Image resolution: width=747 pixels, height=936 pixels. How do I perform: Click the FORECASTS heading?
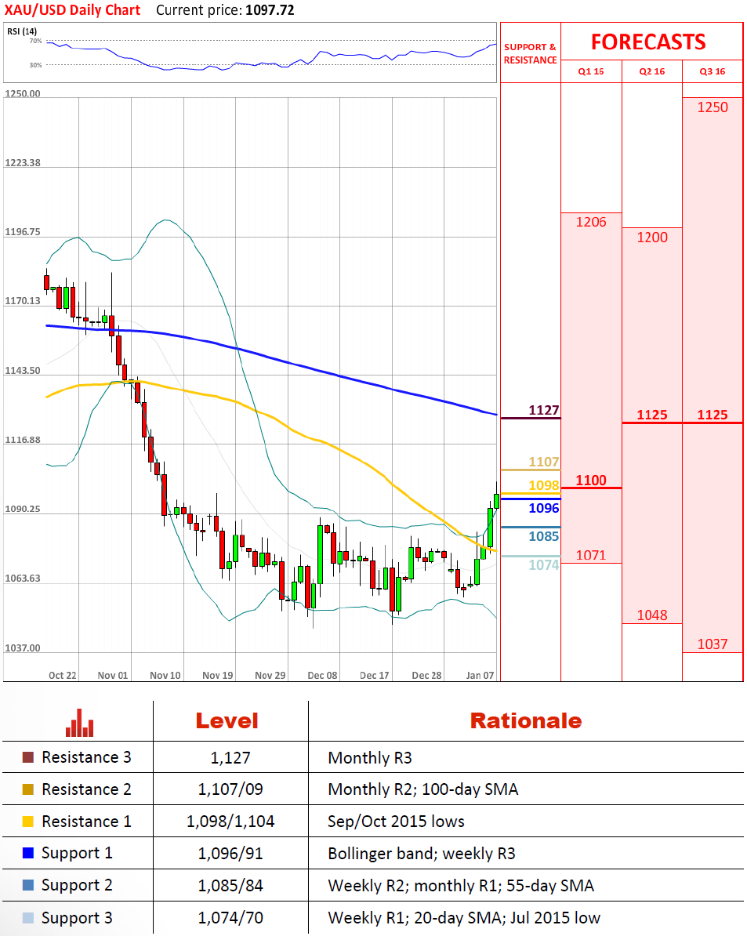[x=648, y=42]
